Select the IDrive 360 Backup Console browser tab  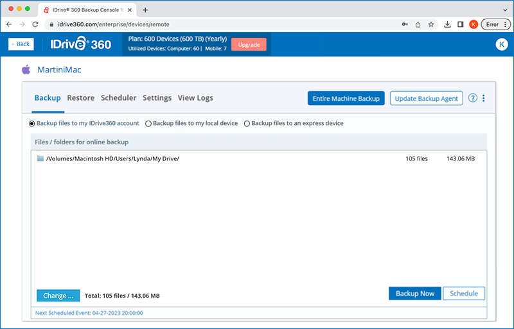[87, 10]
